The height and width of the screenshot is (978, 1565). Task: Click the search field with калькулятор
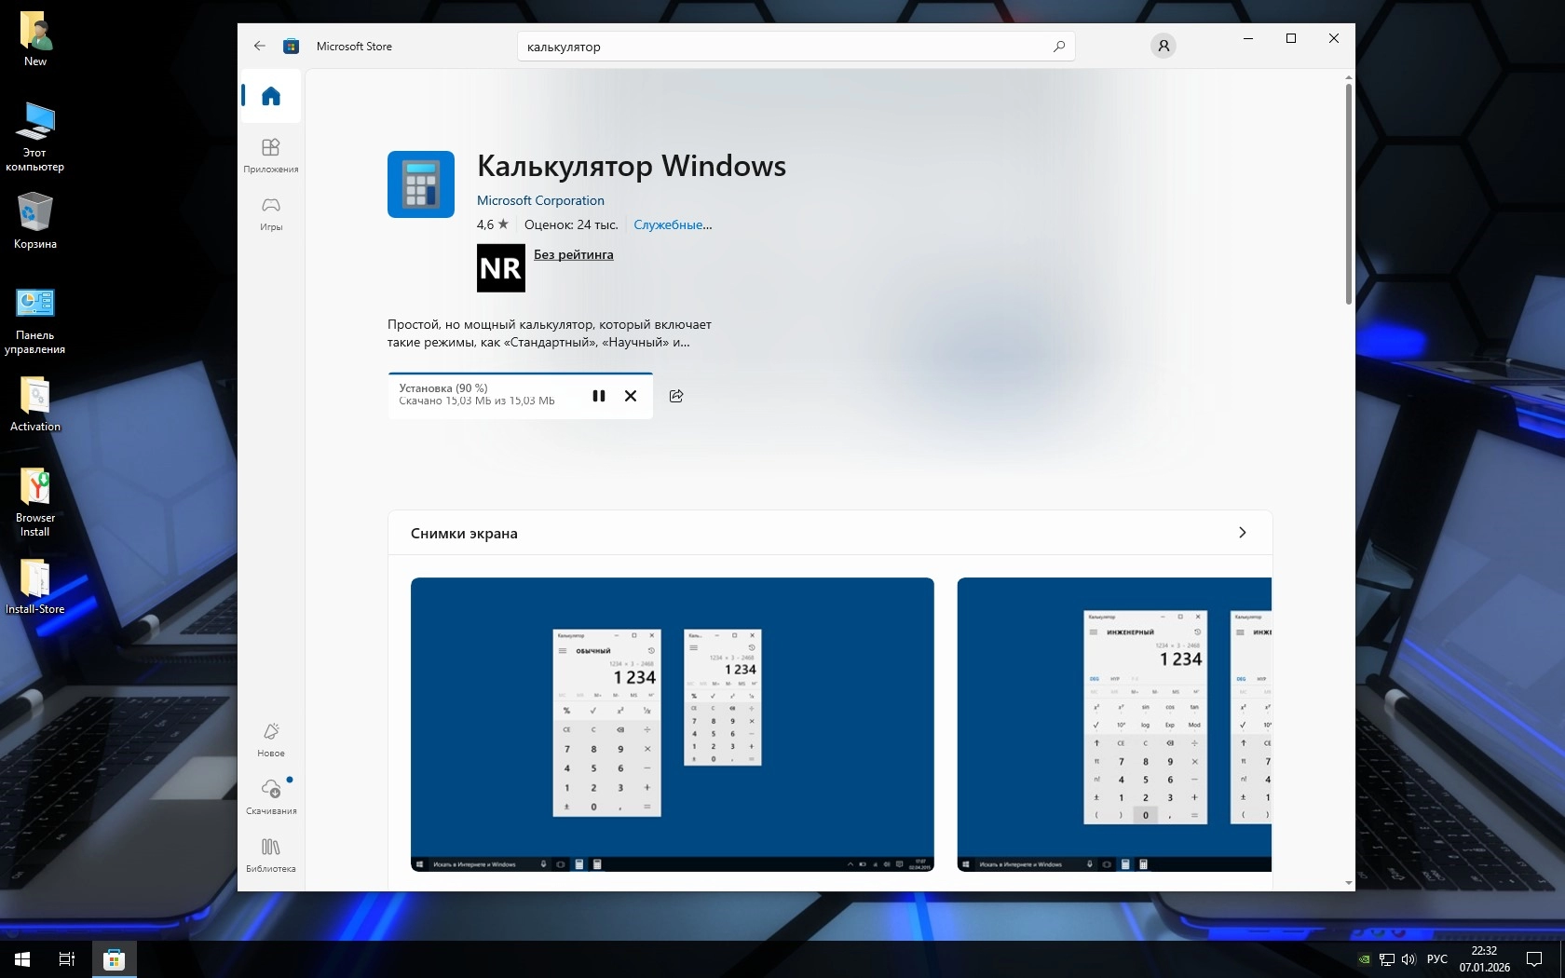point(796,47)
